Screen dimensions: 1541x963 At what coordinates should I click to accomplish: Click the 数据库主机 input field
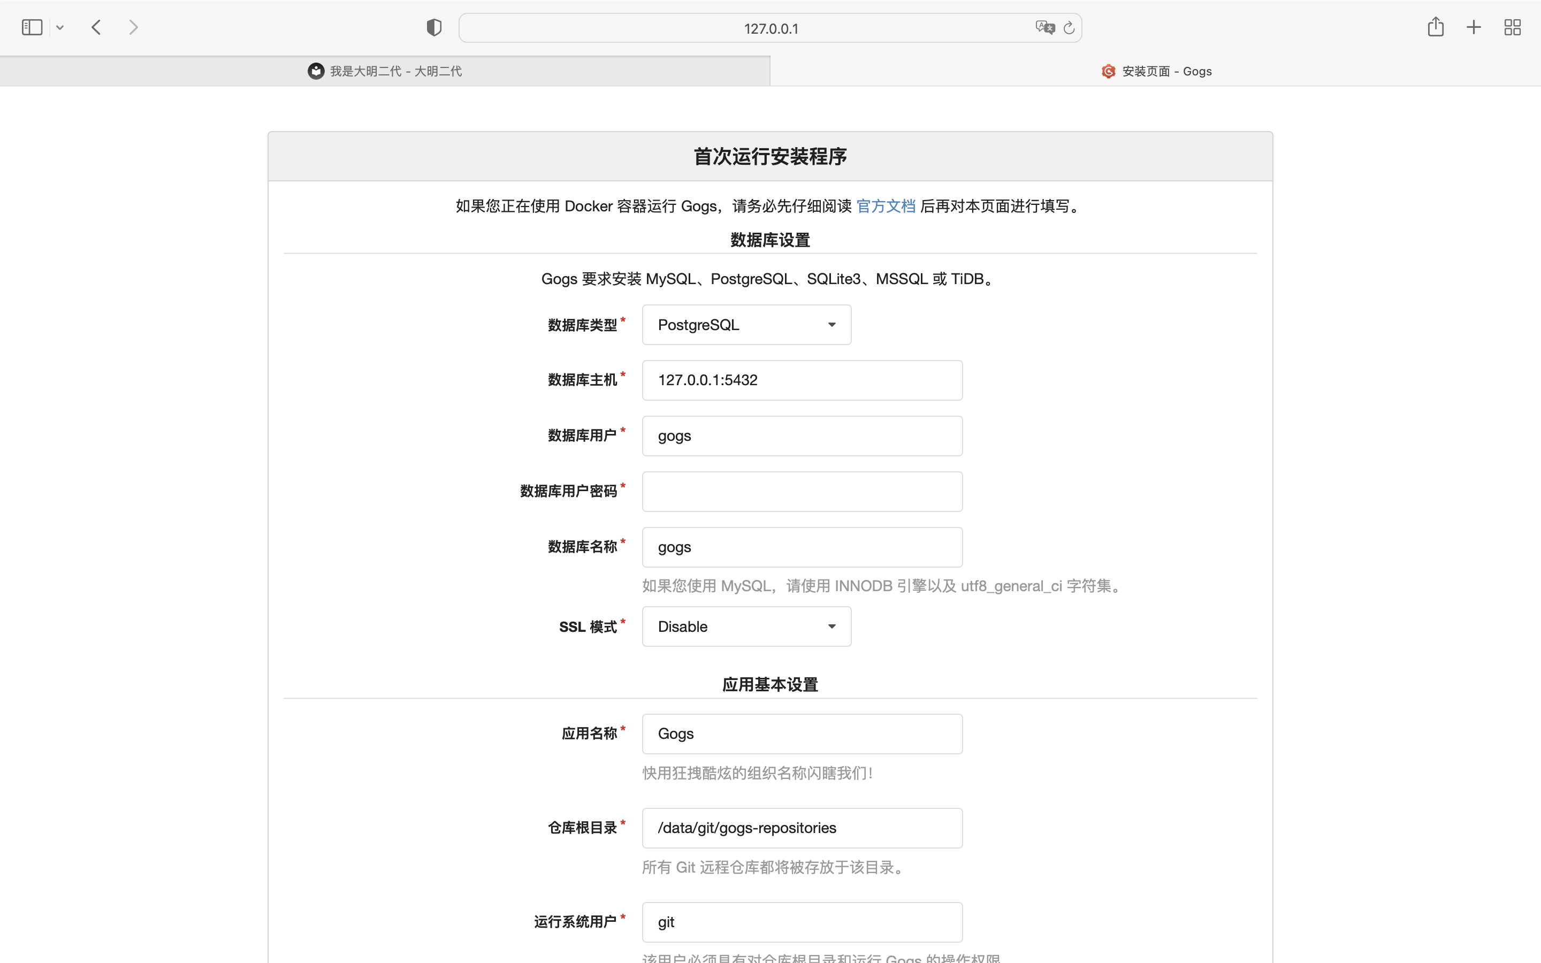(x=802, y=380)
